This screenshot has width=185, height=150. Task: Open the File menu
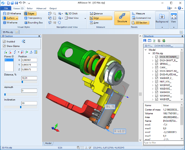pos(6,8)
